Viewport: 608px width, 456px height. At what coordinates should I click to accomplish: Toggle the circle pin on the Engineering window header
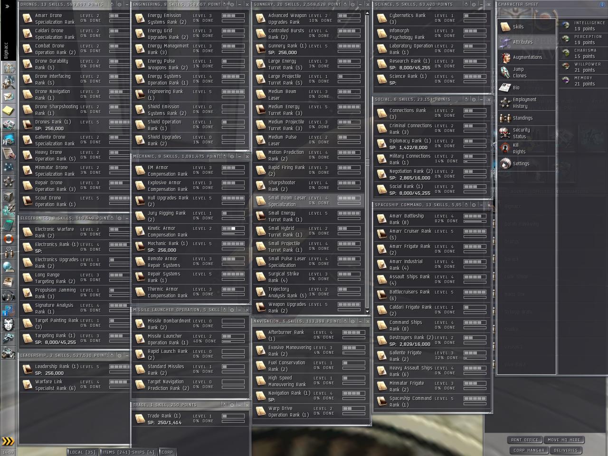(232, 4)
